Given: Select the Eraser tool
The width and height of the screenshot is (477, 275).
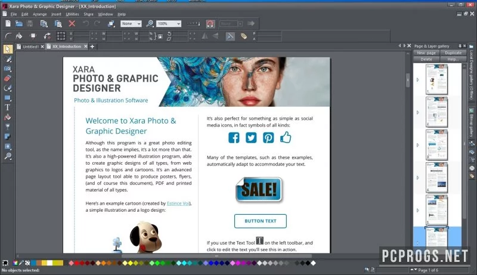Looking at the screenshot, I should [x=8, y=79].
